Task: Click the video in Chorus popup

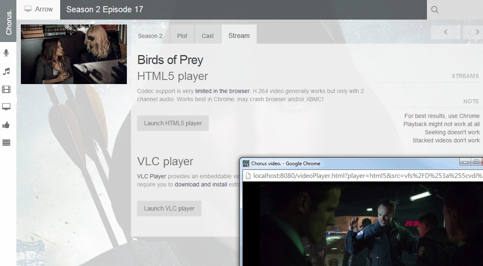Action: [363, 224]
